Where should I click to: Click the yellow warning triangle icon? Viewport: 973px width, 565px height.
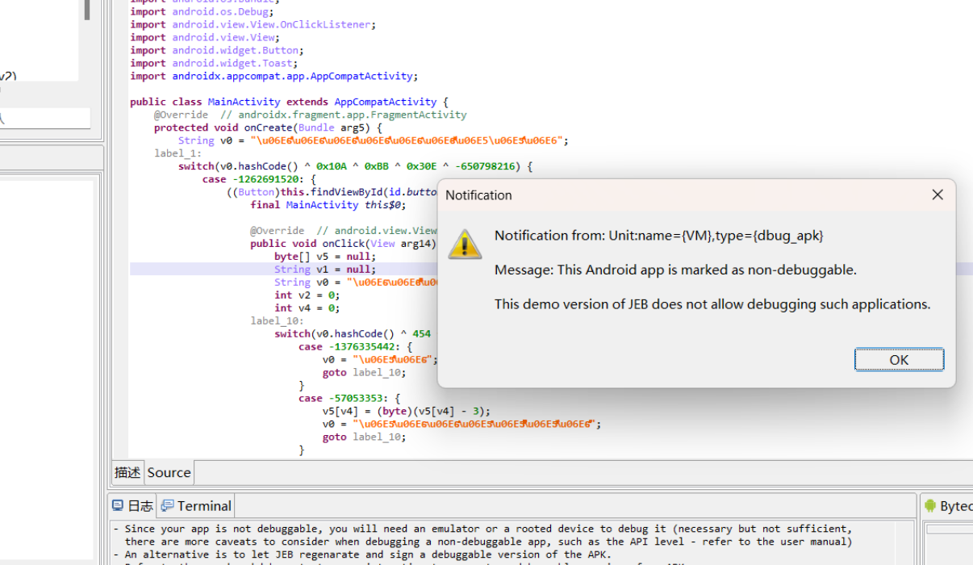coord(465,244)
